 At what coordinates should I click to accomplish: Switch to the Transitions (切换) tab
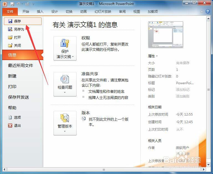pyautogui.click(x=69, y=12)
